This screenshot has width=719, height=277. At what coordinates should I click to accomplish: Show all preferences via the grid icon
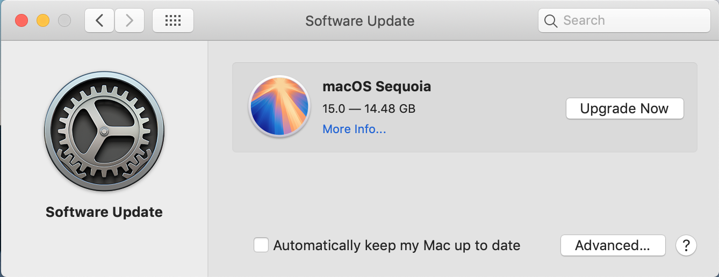tap(173, 21)
